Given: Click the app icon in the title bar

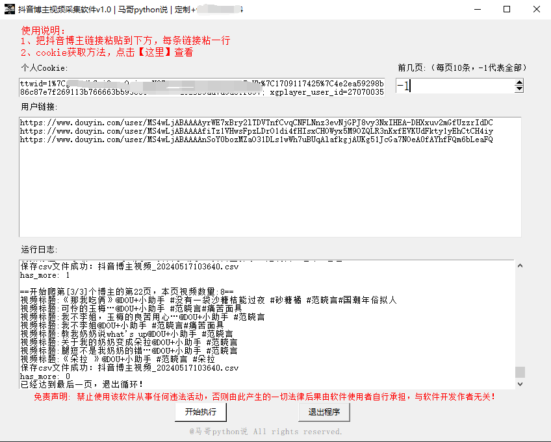Looking at the screenshot, I should [8, 9].
